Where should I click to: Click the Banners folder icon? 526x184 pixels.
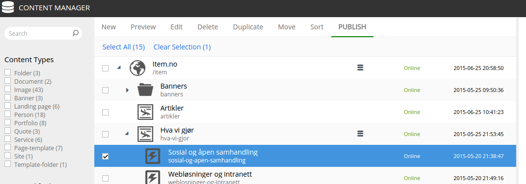[x=145, y=90]
